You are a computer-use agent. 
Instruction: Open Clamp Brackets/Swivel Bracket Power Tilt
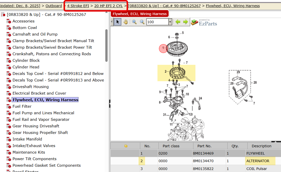[x=52, y=47]
